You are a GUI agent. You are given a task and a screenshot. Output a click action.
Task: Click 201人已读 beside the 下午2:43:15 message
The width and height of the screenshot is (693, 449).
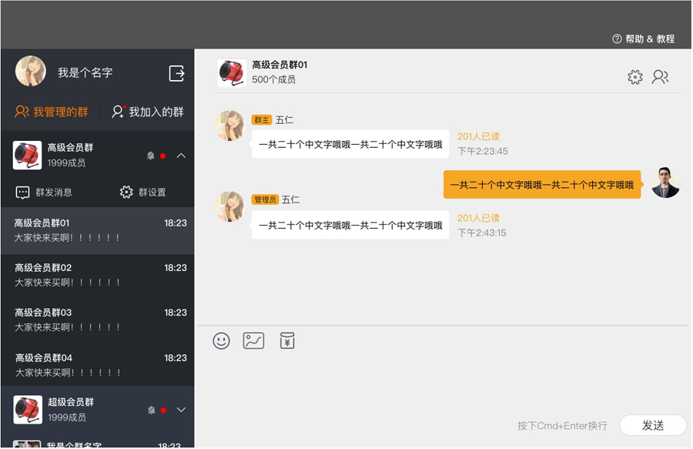click(x=478, y=218)
